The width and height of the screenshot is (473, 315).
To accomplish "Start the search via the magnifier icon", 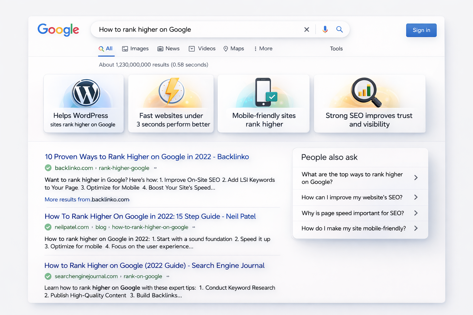I will point(339,29).
